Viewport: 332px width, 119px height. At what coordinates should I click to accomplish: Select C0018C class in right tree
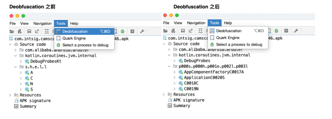(191, 83)
